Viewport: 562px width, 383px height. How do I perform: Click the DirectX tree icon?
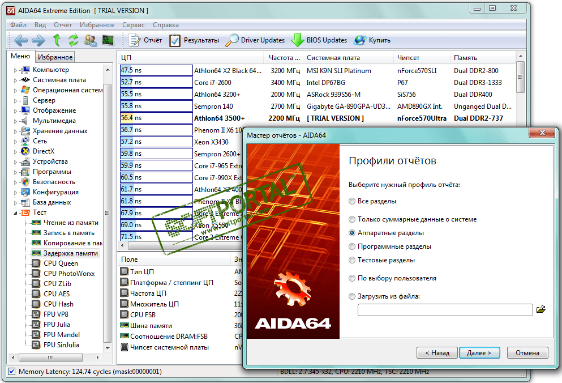(x=25, y=151)
